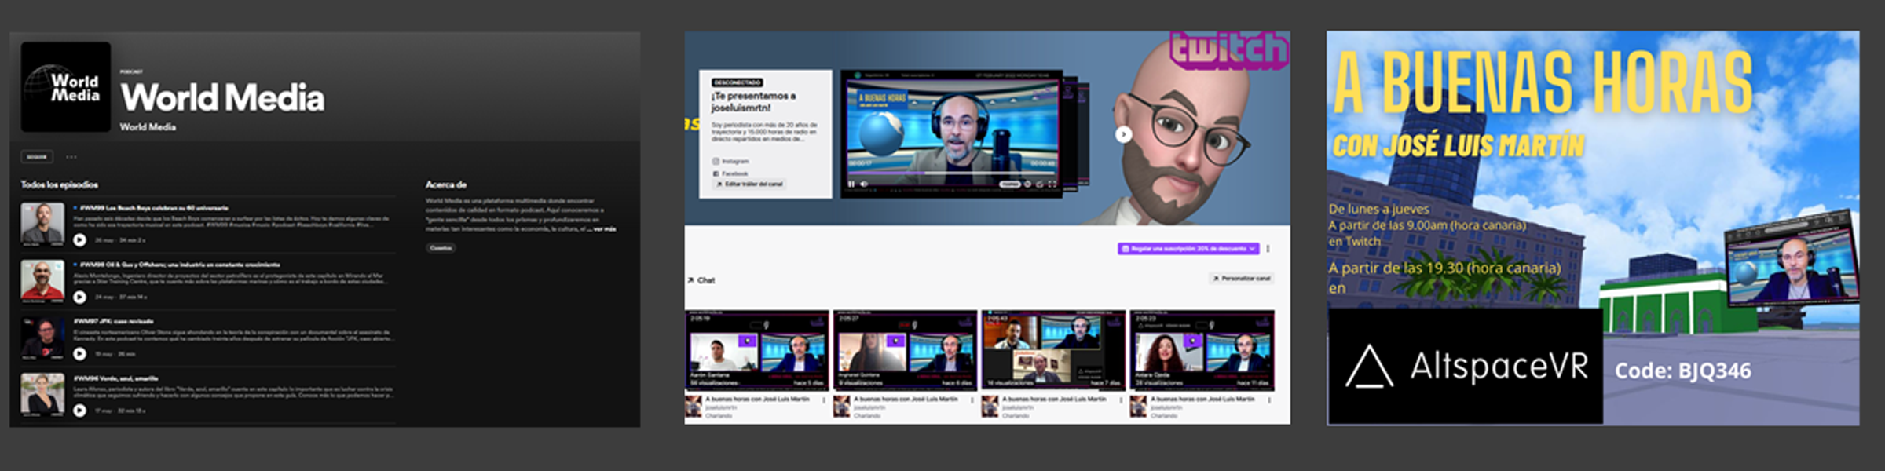The image size is (1885, 471).
Task: Open the Regalar una suscripción dropdown
Action: click(1188, 249)
